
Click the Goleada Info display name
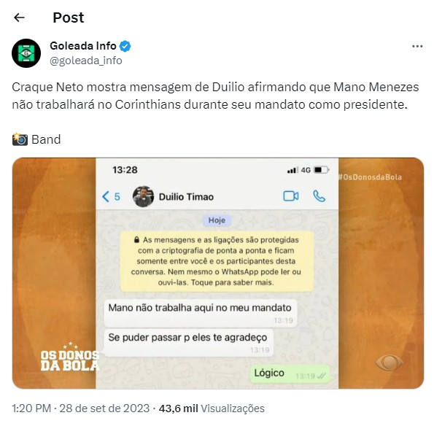[82, 46]
